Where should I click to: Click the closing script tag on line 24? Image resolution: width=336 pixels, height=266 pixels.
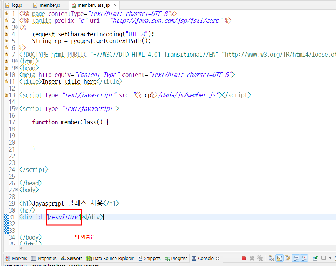click(x=34, y=170)
